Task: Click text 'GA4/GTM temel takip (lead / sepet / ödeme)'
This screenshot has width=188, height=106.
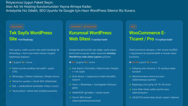Action: pos(156,97)
